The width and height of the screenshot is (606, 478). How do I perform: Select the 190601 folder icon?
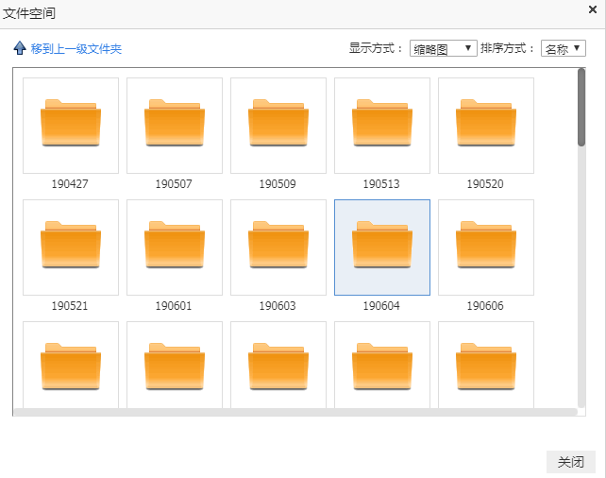(175, 247)
